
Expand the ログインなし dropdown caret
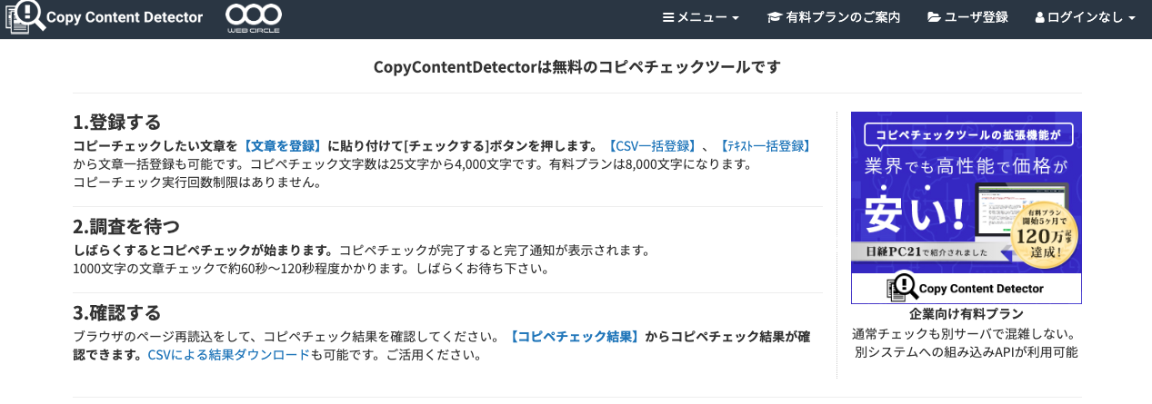[x=1132, y=18]
